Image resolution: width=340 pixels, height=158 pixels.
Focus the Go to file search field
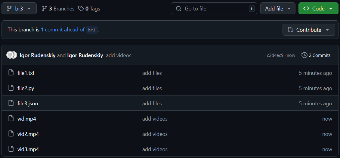[x=214, y=9]
